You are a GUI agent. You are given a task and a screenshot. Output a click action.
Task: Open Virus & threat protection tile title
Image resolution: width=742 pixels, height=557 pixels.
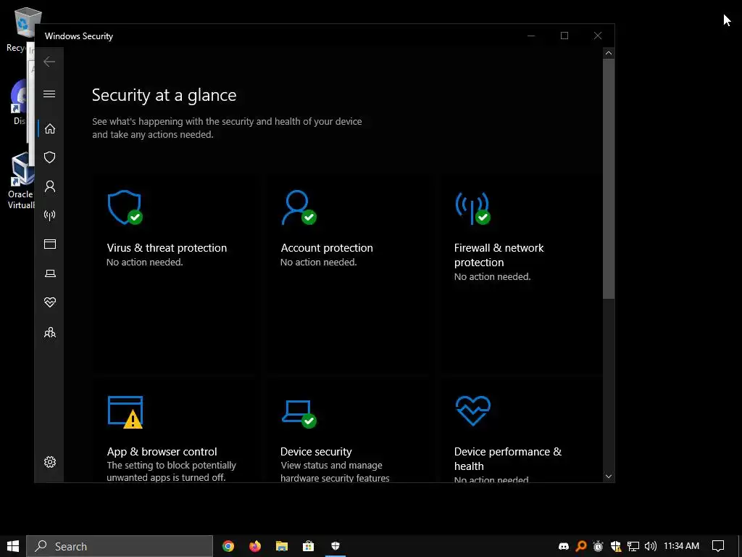167,248
